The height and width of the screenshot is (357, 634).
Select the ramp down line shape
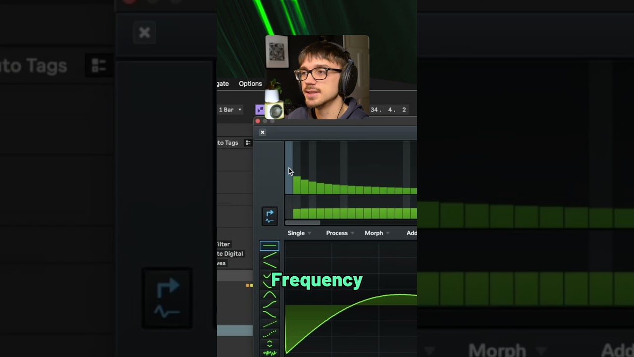(269, 265)
